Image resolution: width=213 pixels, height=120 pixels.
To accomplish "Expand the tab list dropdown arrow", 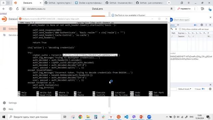I will click(8, 3).
